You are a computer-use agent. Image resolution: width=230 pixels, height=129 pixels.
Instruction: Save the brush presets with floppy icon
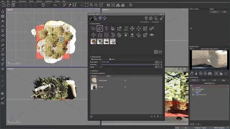[x=156, y=52]
